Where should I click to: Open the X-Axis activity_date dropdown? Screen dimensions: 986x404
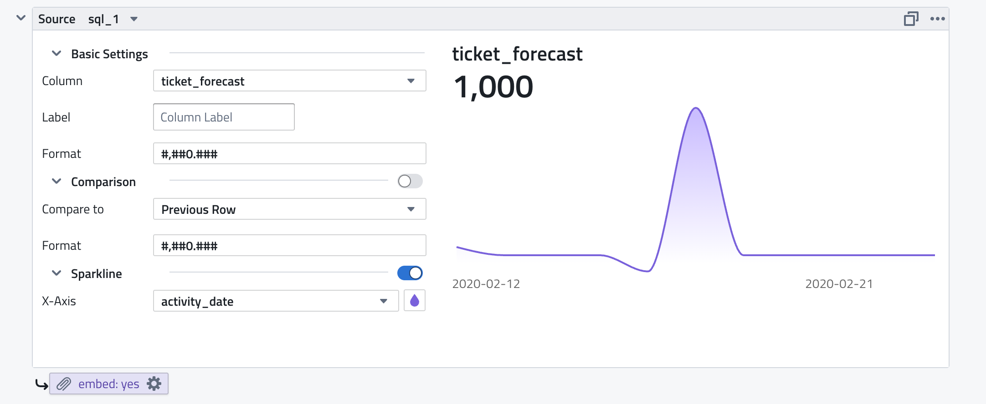coord(276,301)
